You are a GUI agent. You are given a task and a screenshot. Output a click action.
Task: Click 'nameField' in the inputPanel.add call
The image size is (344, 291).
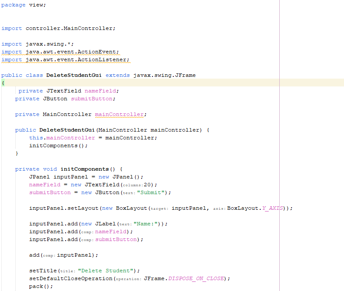point(111,232)
